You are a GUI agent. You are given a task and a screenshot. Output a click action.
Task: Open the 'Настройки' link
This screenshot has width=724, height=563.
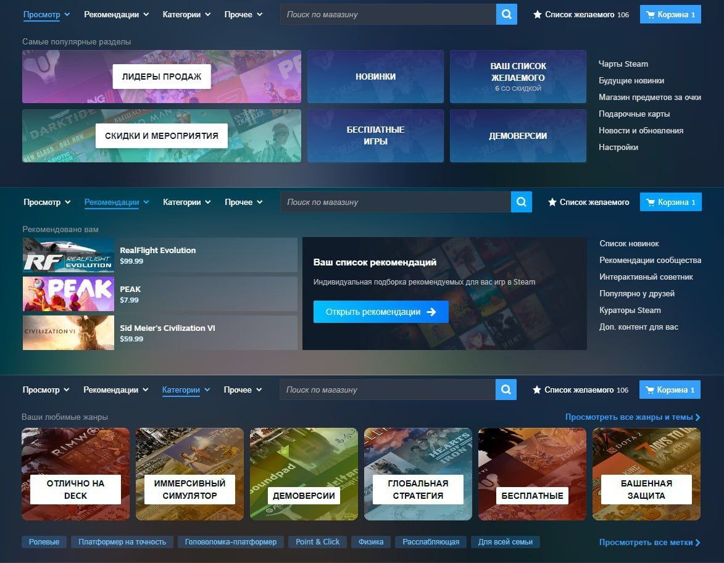pyautogui.click(x=618, y=147)
